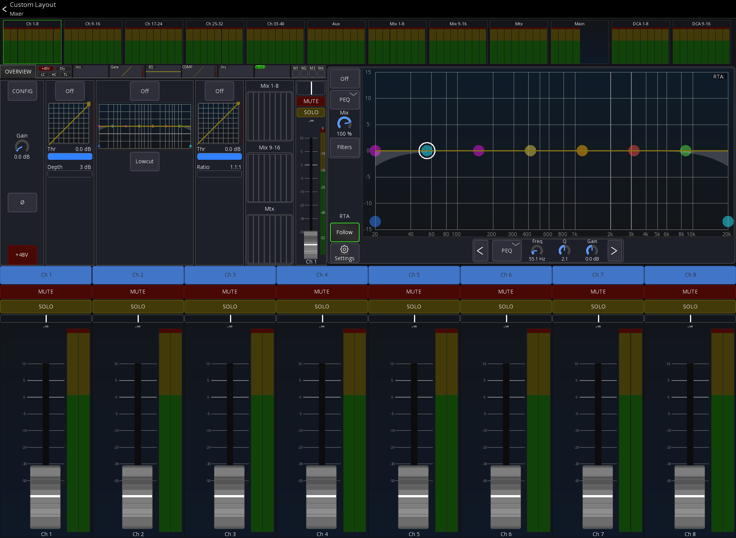Image resolution: width=736 pixels, height=538 pixels.
Task: Switch to the DCA 1-8 layer tab
Action: click(x=641, y=42)
